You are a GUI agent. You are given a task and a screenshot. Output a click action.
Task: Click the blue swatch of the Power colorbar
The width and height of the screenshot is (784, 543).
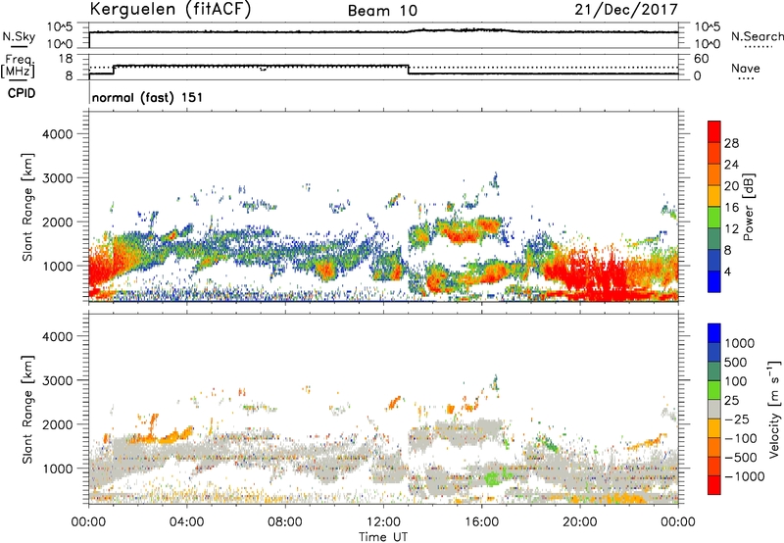pyautogui.click(x=714, y=281)
